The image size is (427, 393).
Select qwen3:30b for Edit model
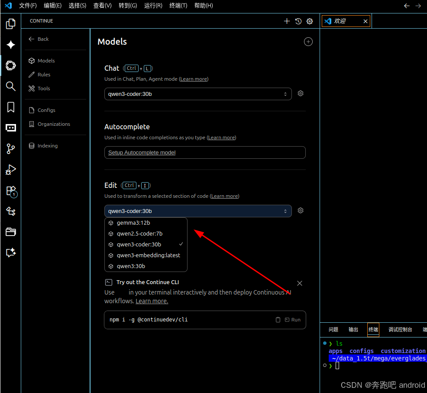(146, 266)
